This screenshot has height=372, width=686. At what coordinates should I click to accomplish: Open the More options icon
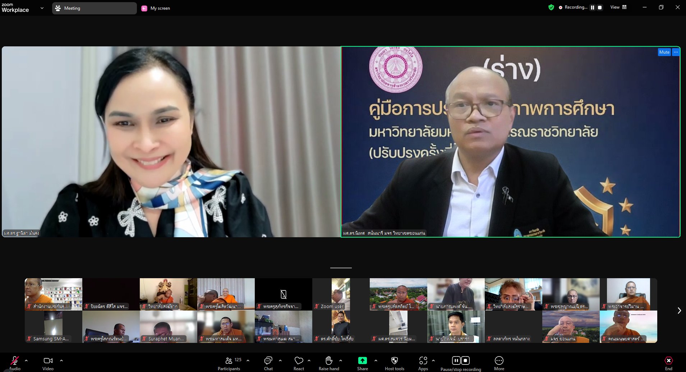[x=499, y=360]
